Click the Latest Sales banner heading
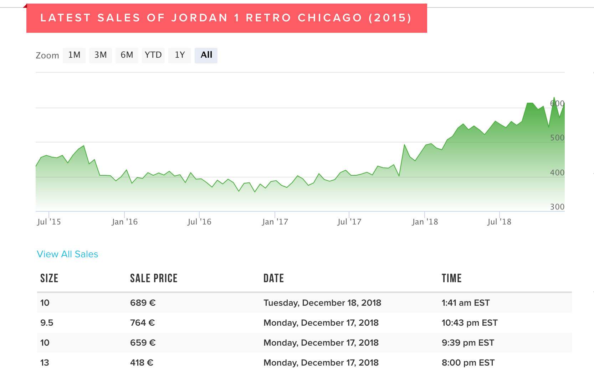 pyautogui.click(x=226, y=18)
